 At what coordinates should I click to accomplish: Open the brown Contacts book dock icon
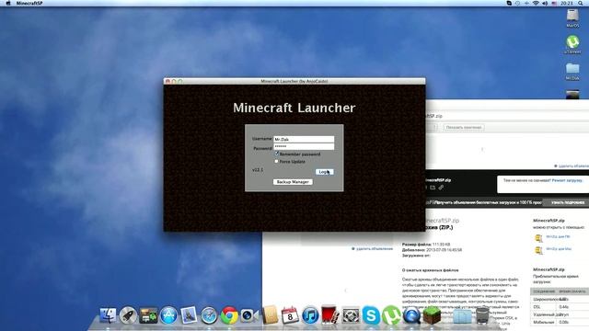pyautogui.click(x=270, y=315)
